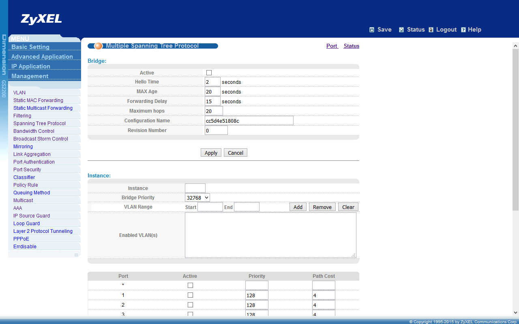This screenshot has width=519, height=324.
Task: Click the orange Multiple Spanning Tree Protocol bullet
Action: click(99, 46)
